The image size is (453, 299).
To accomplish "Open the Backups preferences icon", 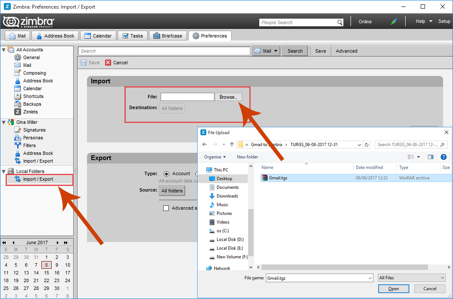I will [x=18, y=104].
